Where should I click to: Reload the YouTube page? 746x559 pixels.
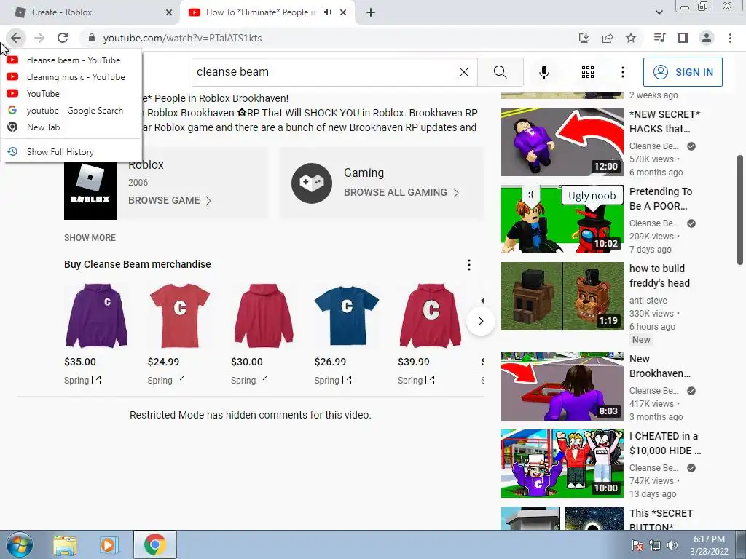coord(63,38)
